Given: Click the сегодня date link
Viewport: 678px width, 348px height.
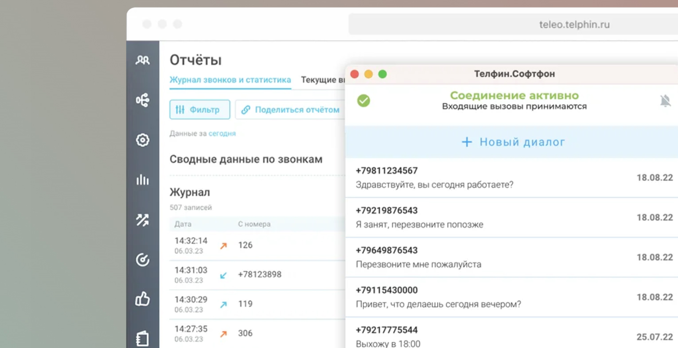Looking at the screenshot, I should (222, 133).
